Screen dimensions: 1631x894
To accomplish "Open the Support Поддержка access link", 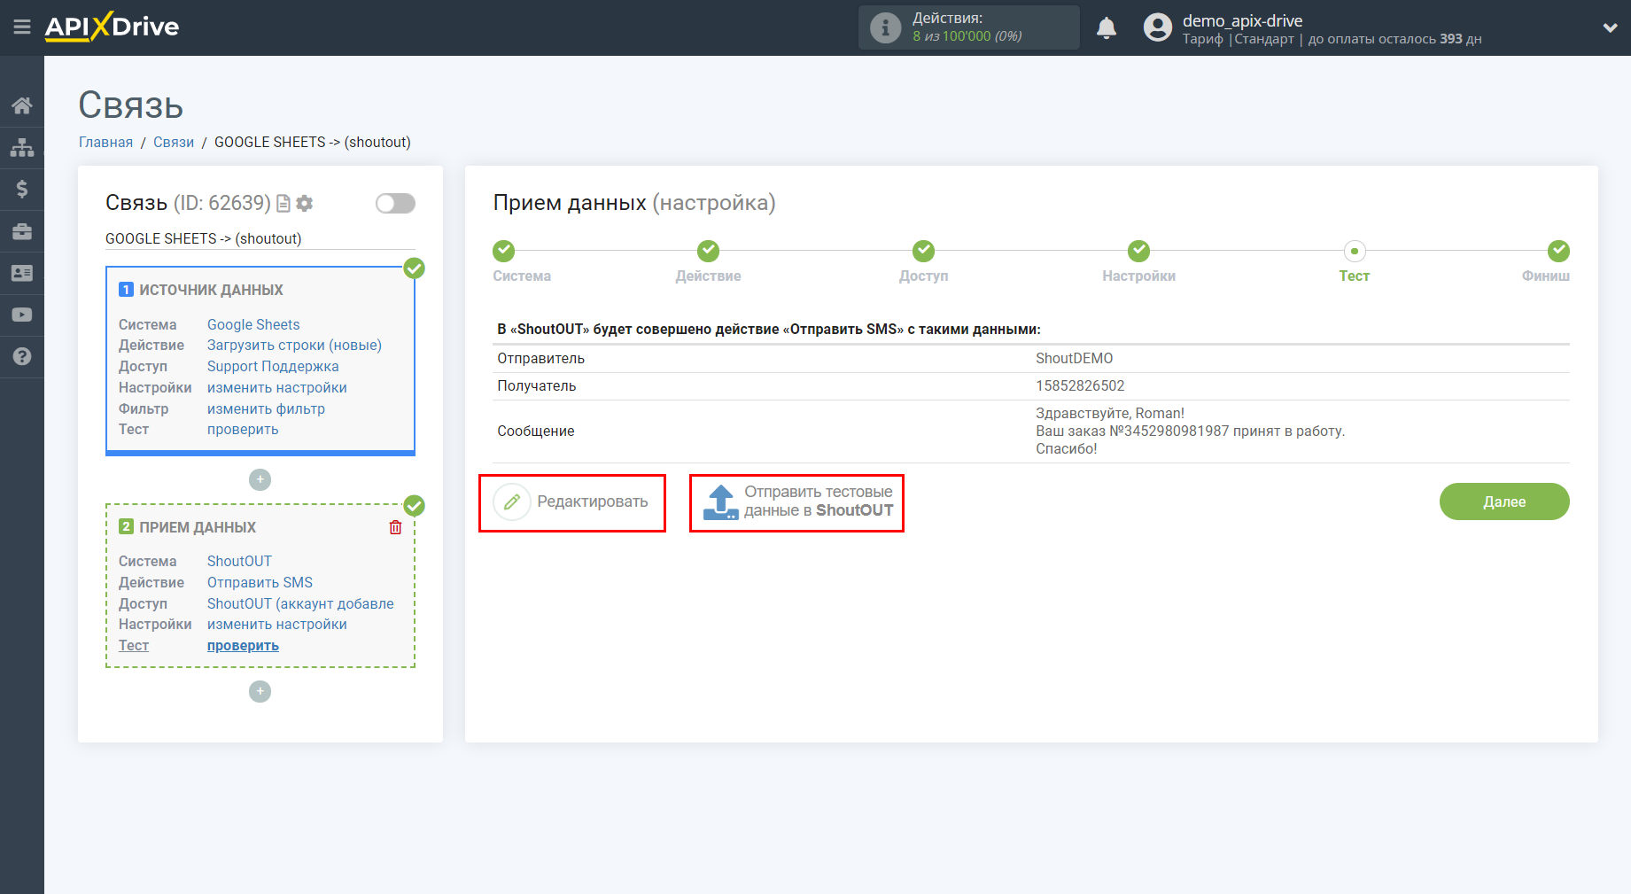I will (273, 367).
